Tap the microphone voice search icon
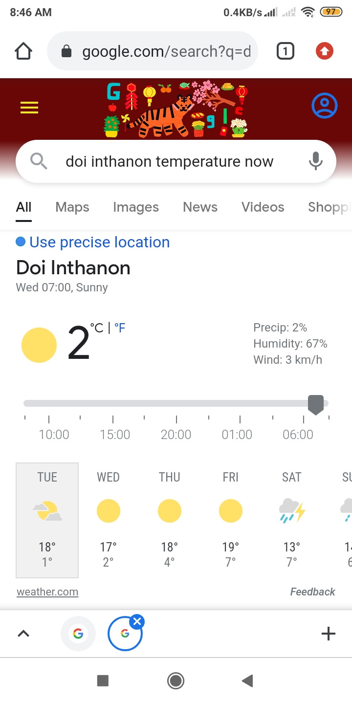 (316, 161)
